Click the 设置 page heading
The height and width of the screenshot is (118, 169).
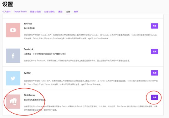pyautogui.click(x=8, y=4)
